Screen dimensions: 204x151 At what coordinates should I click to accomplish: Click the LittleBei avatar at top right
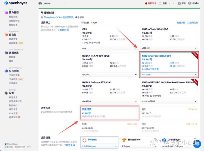190,3
